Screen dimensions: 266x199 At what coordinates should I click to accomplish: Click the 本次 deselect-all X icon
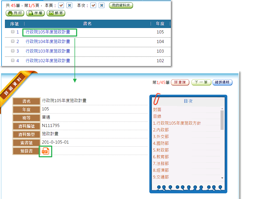pos(102,5)
